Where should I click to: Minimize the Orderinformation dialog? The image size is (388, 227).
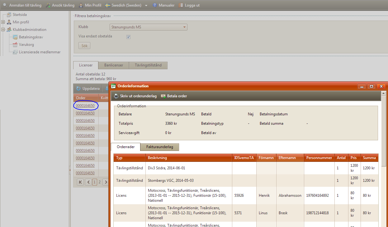[362, 86]
